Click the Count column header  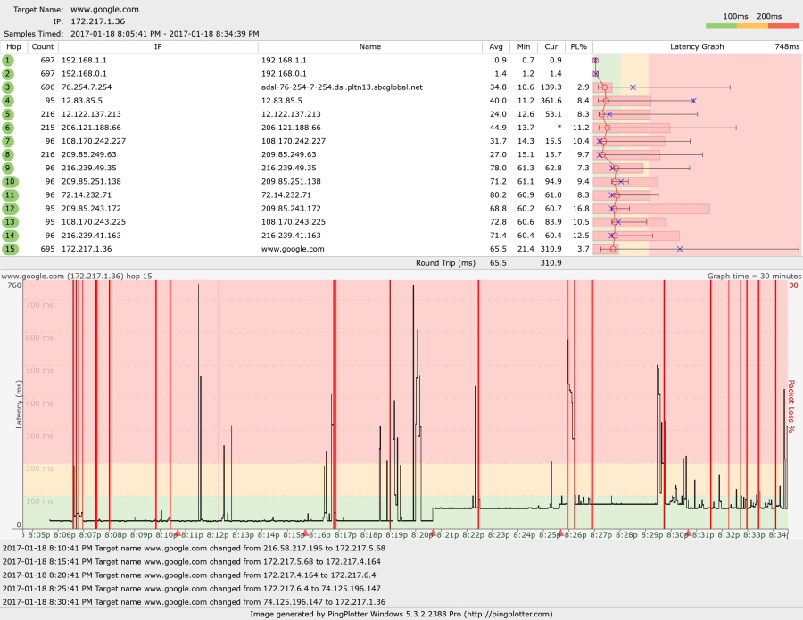[x=41, y=46]
